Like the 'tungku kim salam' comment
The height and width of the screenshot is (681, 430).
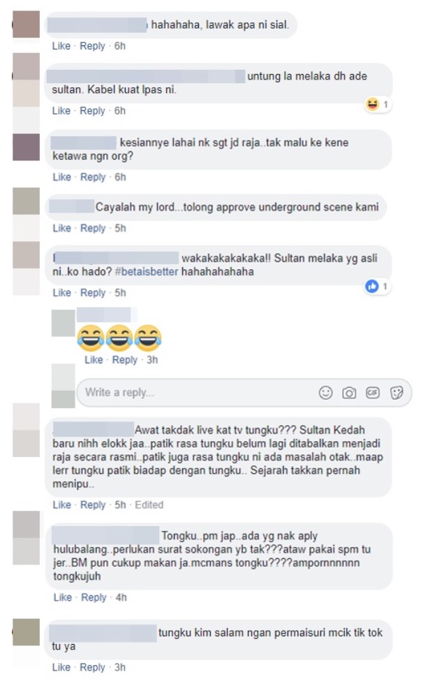(x=61, y=668)
